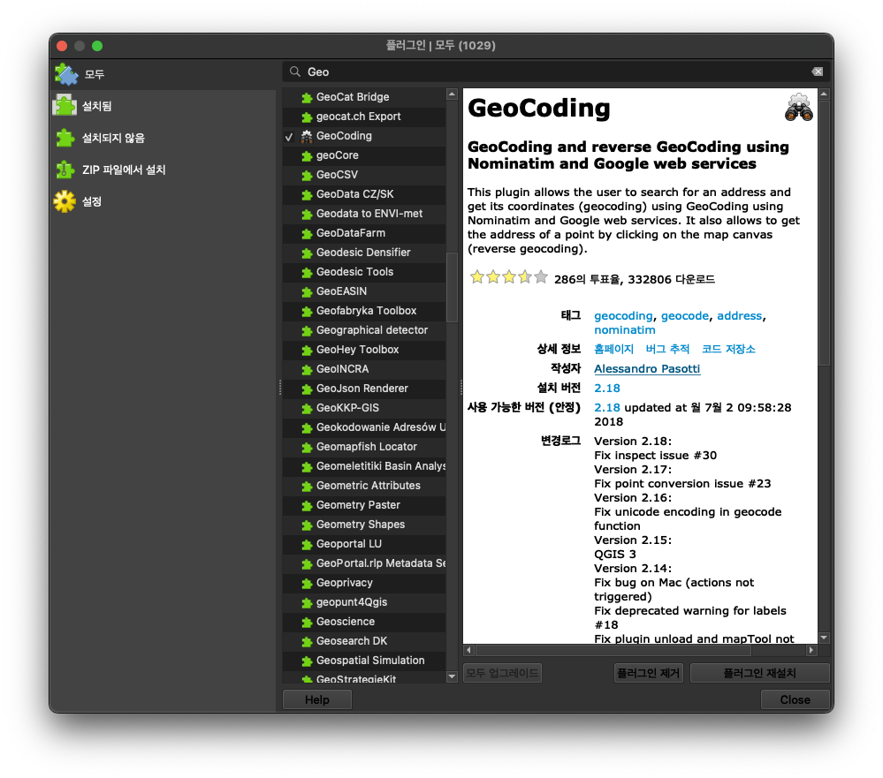Select Geokodowanie Adresów plugin row
The width and height of the screenshot is (883, 778).
pyautogui.click(x=364, y=427)
